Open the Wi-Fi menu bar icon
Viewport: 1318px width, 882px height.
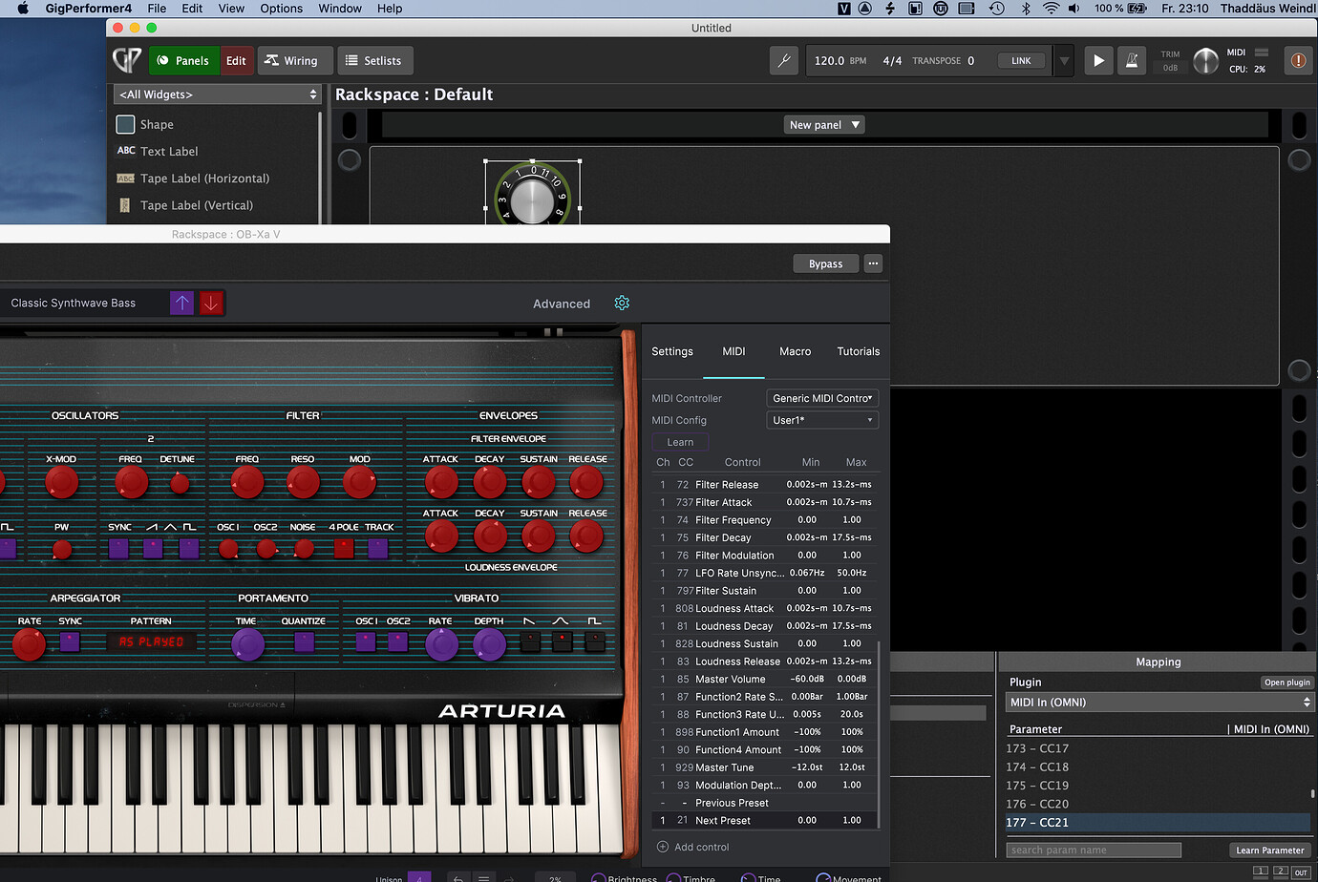click(1051, 9)
